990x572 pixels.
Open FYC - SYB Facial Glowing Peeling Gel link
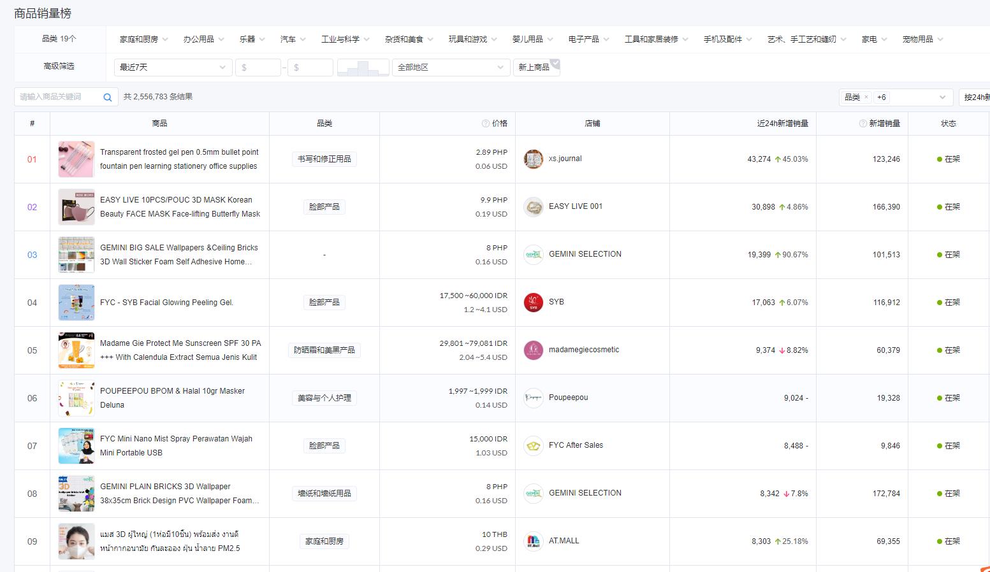167,303
